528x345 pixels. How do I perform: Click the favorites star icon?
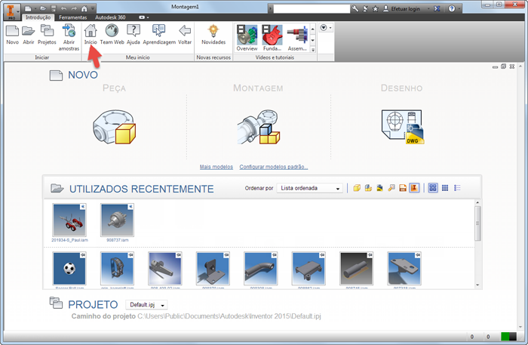point(376,9)
